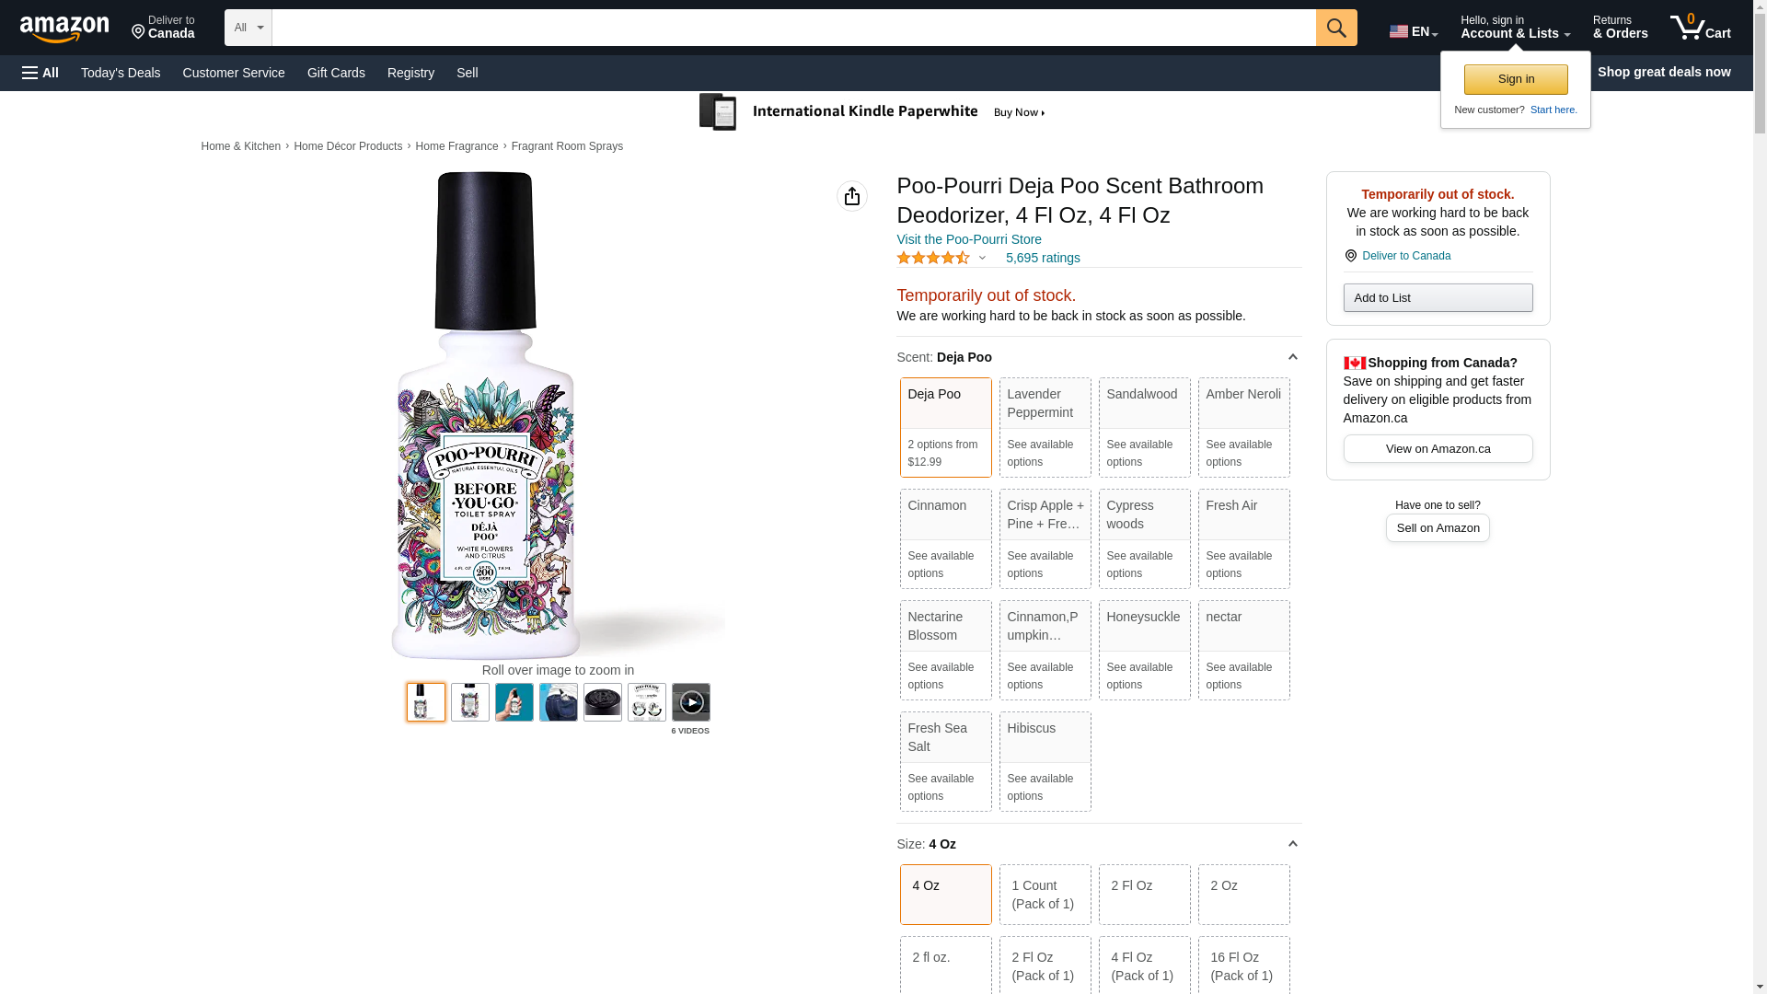Click the search magnifying glass button
The image size is (1767, 994).
click(1336, 28)
